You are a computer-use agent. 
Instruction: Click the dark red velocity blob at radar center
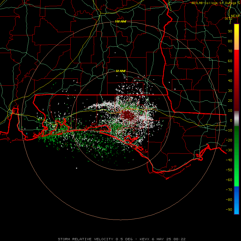[129, 115]
